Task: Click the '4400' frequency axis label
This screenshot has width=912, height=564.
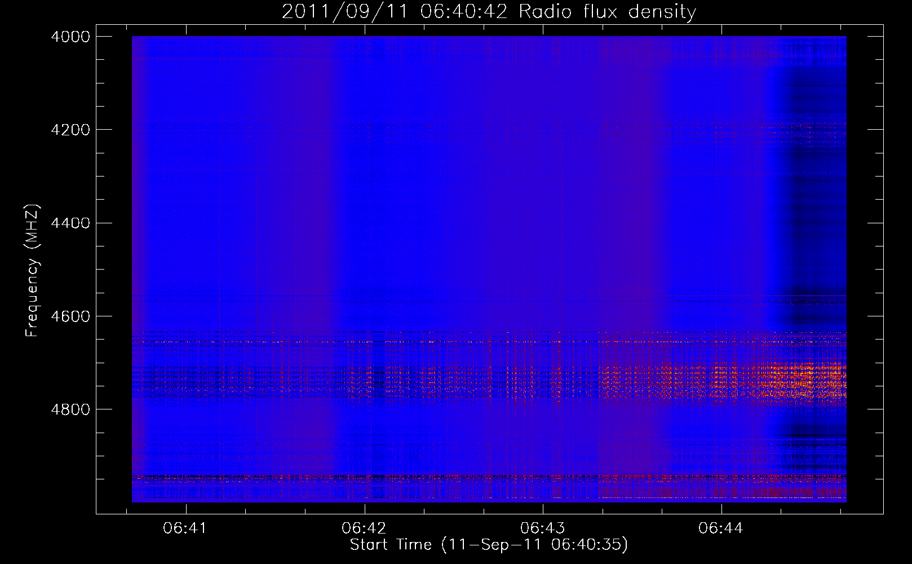Action: click(70, 223)
